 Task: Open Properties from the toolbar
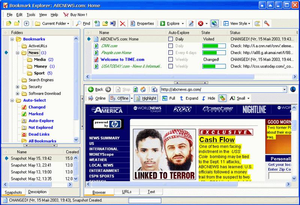[142, 24]
